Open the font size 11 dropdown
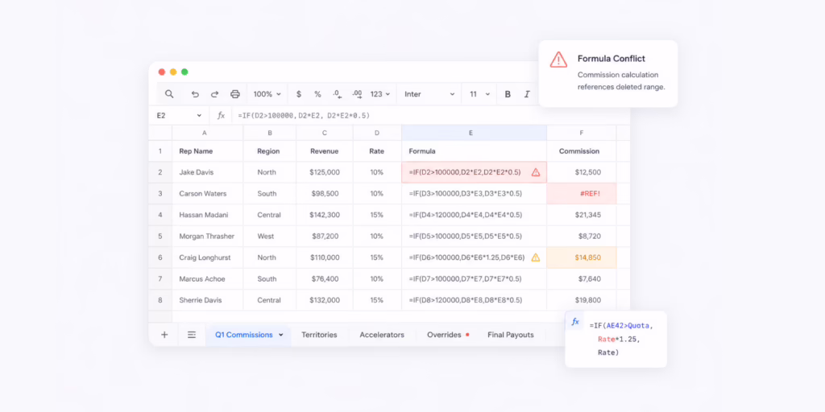This screenshot has width=825, height=412. click(x=480, y=94)
